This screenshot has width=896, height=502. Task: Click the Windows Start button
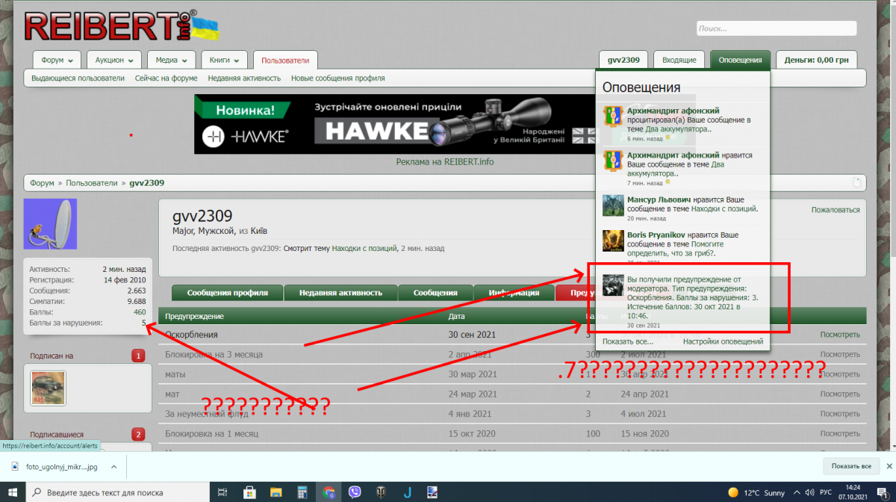(x=13, y=492)
